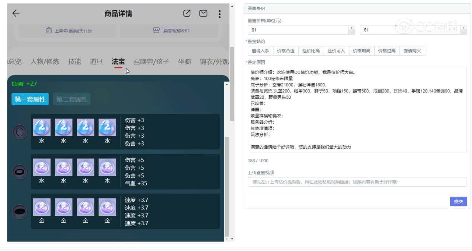Image resolution: width=472 pixels, height=251 pixels.
Task: Click the back arrow on 商品详情 page
Action: pos(15,13)
